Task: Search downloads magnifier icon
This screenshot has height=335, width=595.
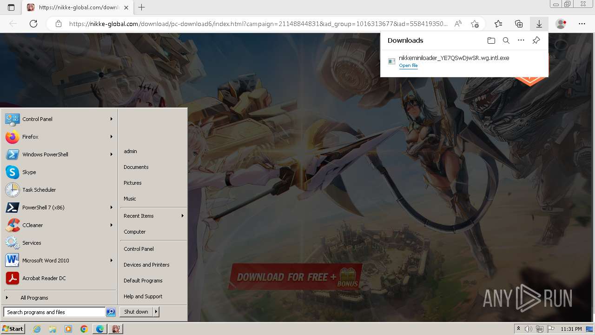Action: [506, 40]
